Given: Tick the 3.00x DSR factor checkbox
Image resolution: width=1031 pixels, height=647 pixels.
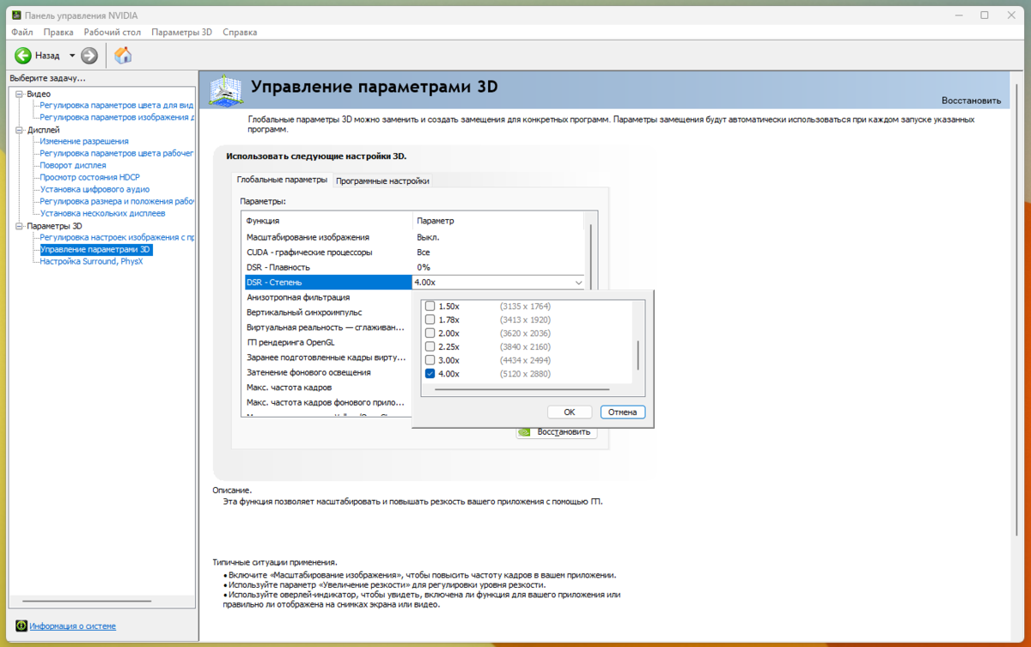Looking at the screenshot, I should [x=430, y=360].
